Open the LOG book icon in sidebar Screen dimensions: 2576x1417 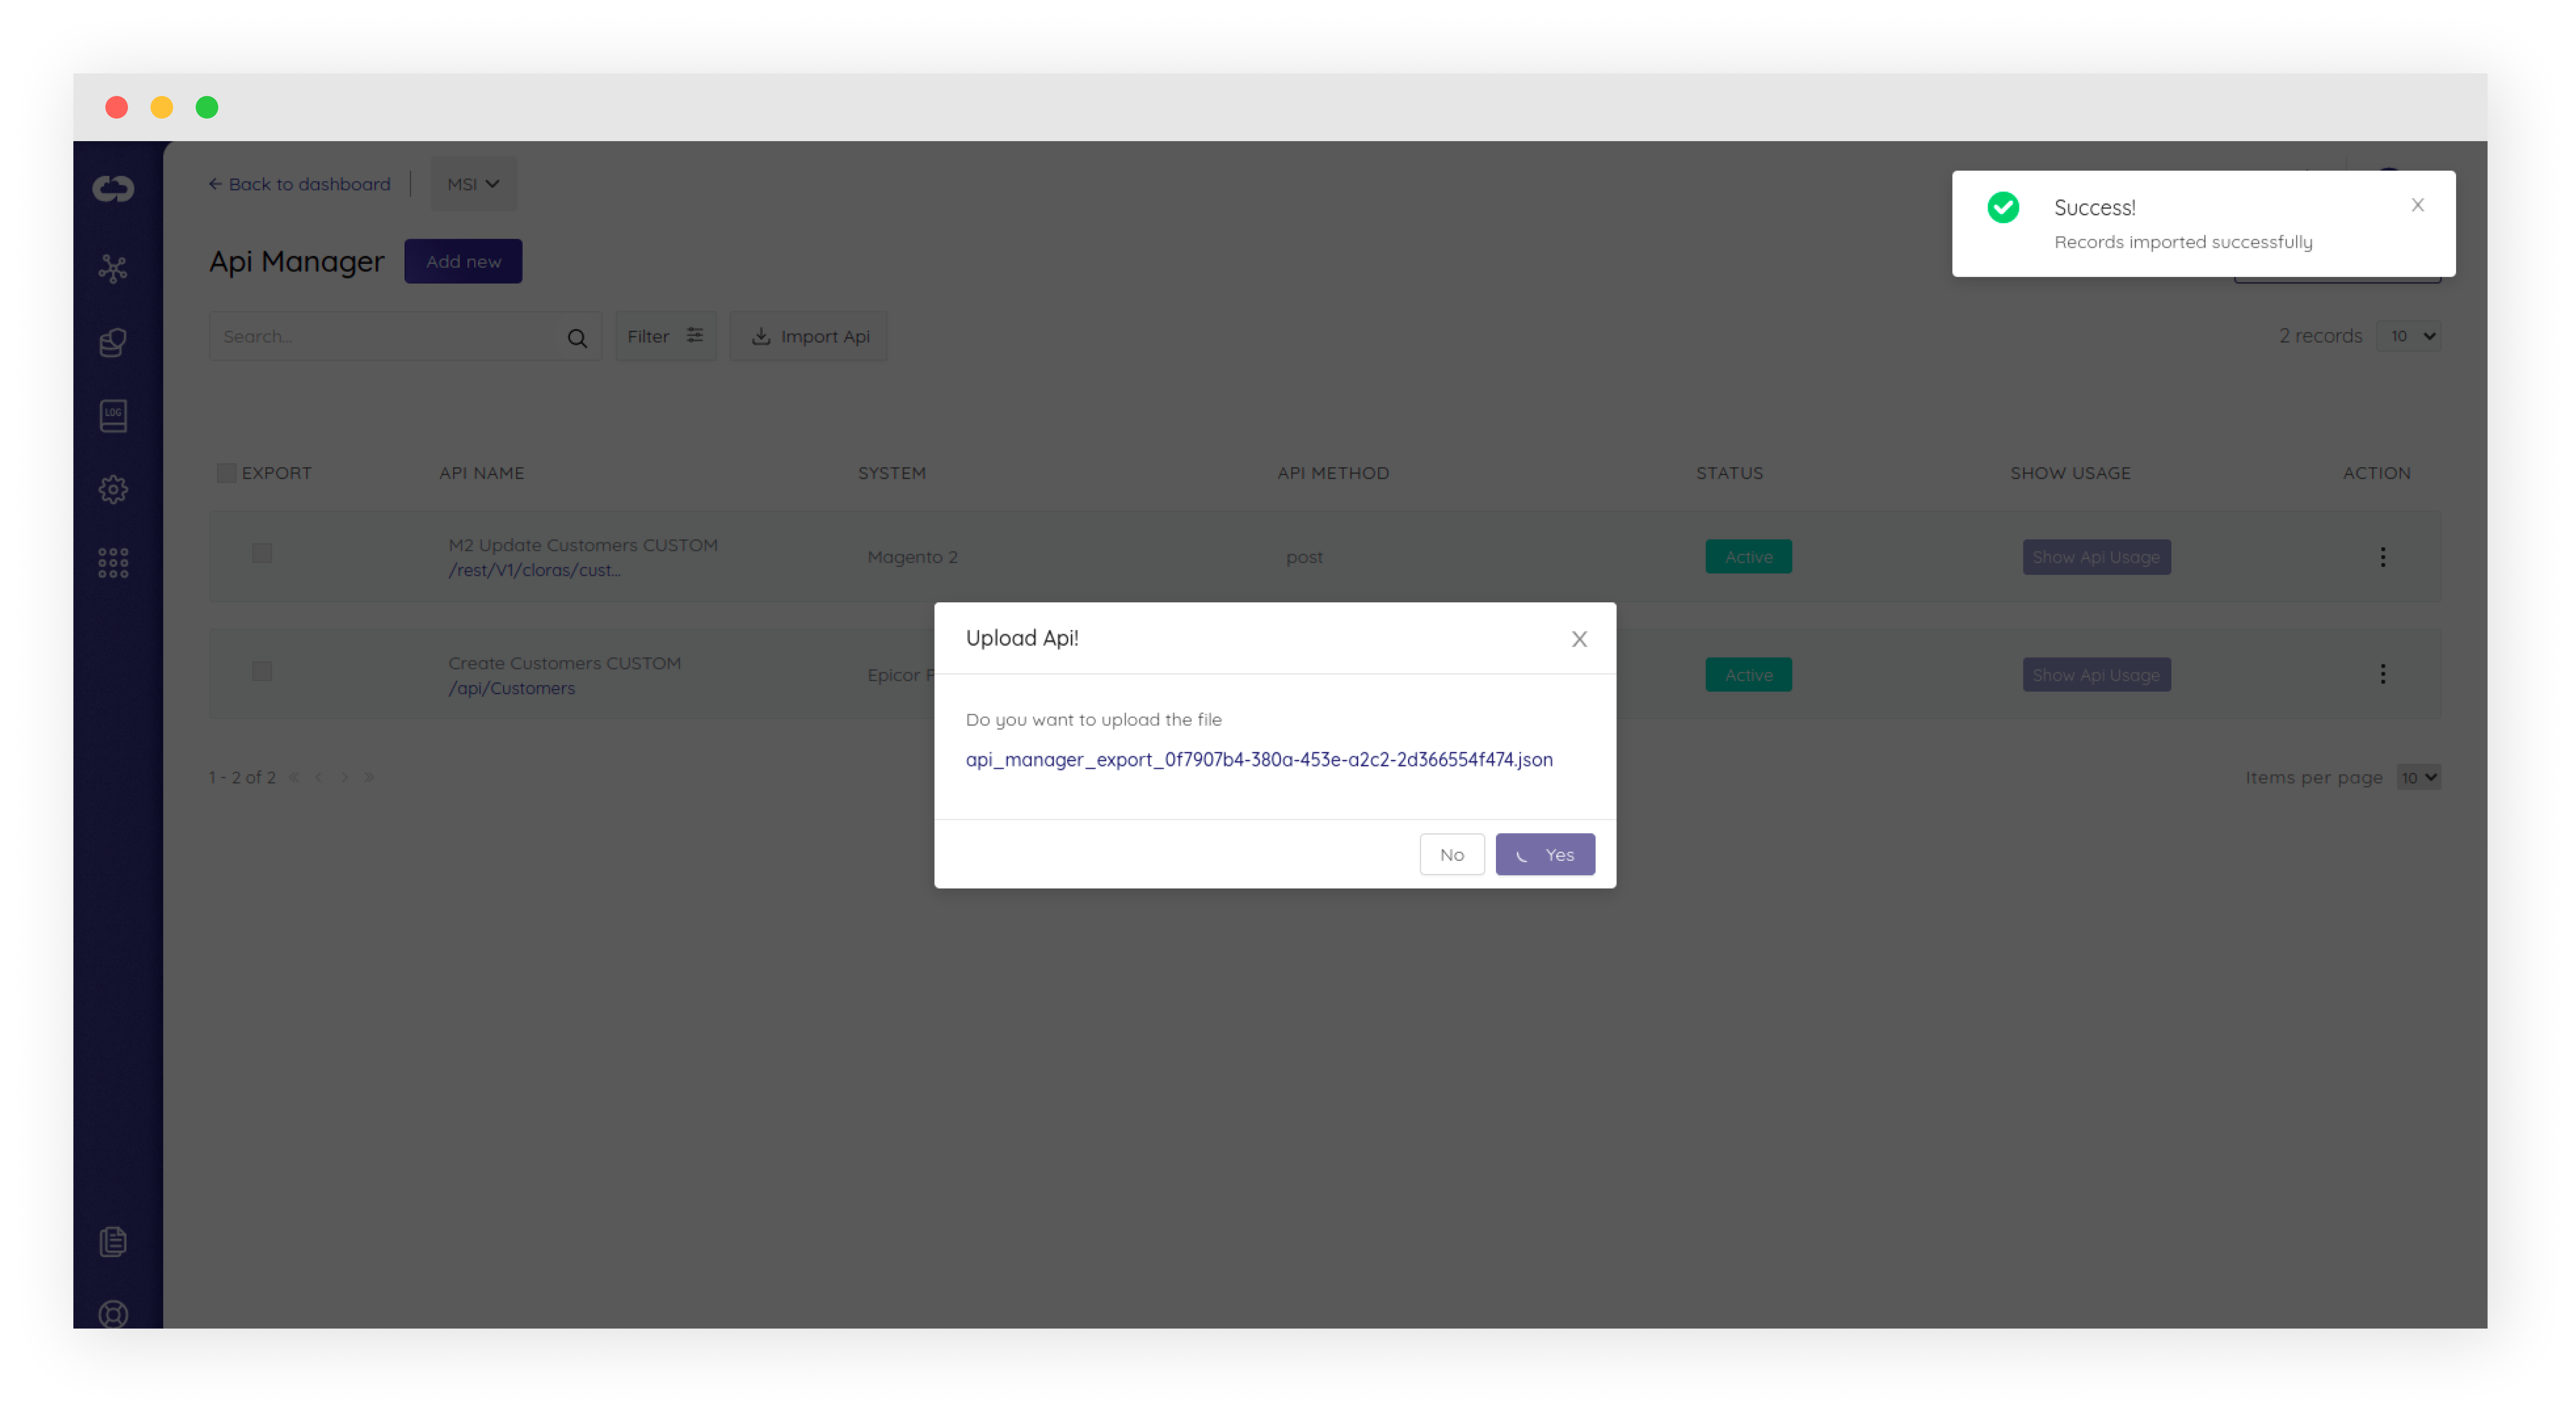[x=113, y=416]
